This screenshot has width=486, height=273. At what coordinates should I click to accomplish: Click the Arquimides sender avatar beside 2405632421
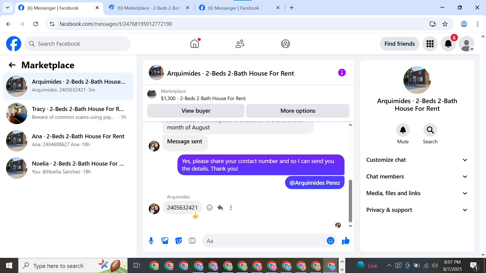pos(154,209)
